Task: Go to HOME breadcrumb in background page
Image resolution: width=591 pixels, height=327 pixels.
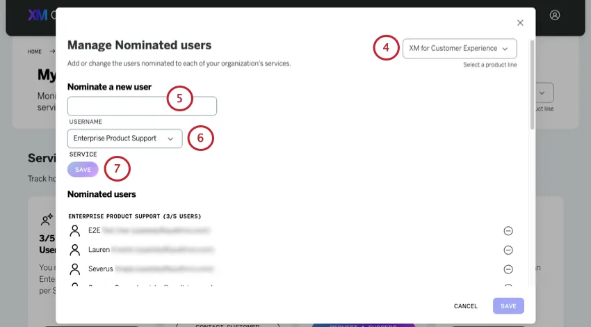Action: coord(34,51)
